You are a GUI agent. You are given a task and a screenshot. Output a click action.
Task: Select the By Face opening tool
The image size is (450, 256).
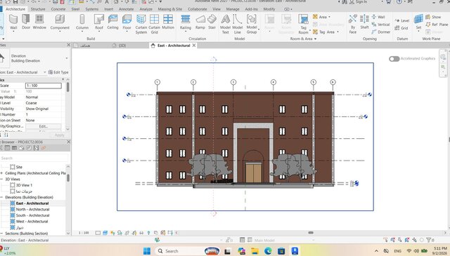click(x=353, y=25)
